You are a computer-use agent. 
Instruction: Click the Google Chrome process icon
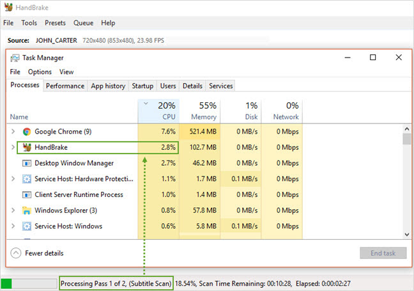[27, 131]
